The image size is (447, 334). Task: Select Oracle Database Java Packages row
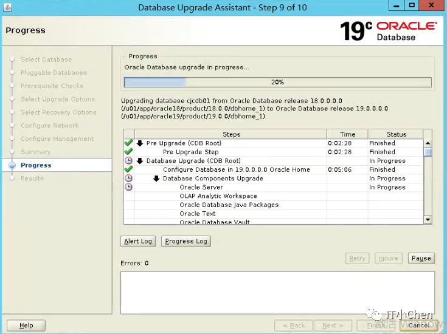(274, 205)
